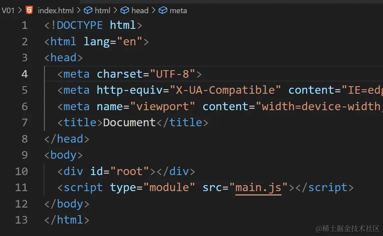Click line number 13 in gutter
383x236 pixels.
pyautogui.click(x=21, y=220)
